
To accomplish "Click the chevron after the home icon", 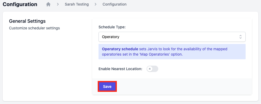I will 58,4.
